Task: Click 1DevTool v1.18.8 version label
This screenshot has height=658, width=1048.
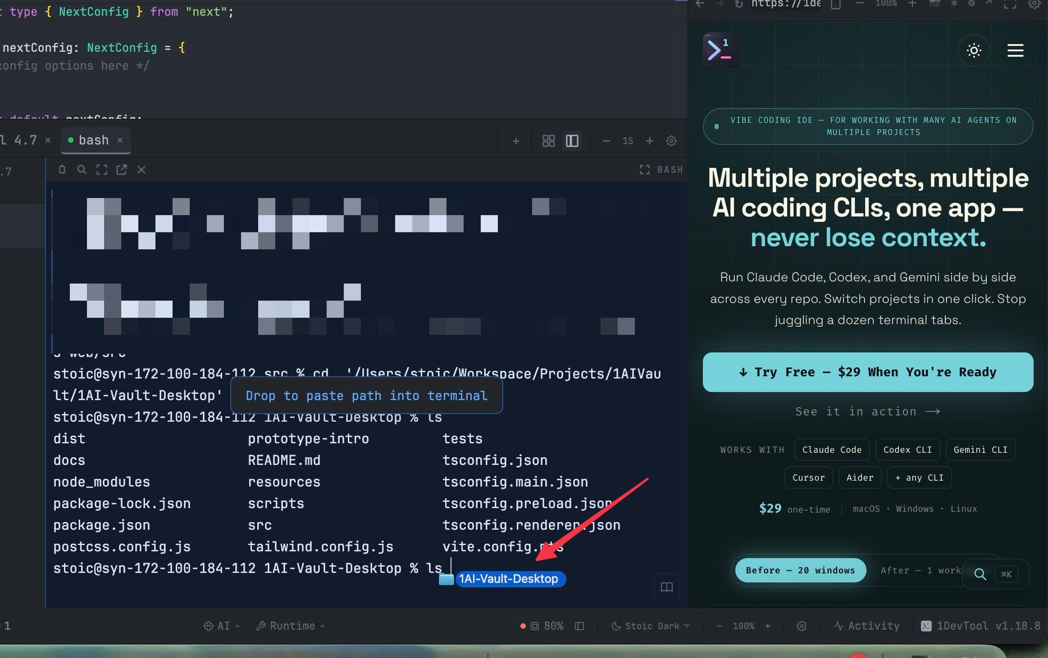Action: (981, 626)
